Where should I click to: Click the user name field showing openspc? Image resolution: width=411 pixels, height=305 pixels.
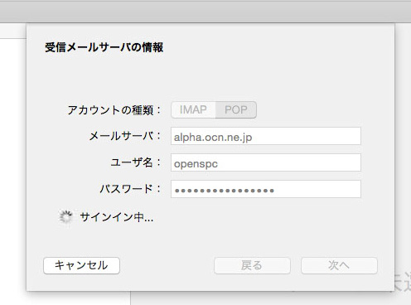(x=266, y=162)
